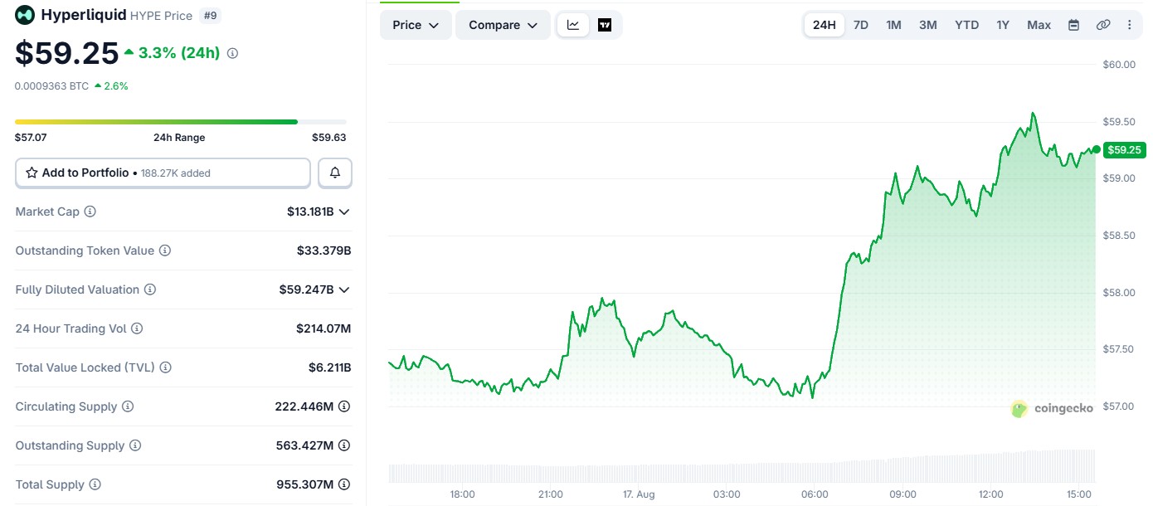This screenshot has height=506, width=1153.
Task: Switch to line chart view
Action: click(x=573, y=25)
